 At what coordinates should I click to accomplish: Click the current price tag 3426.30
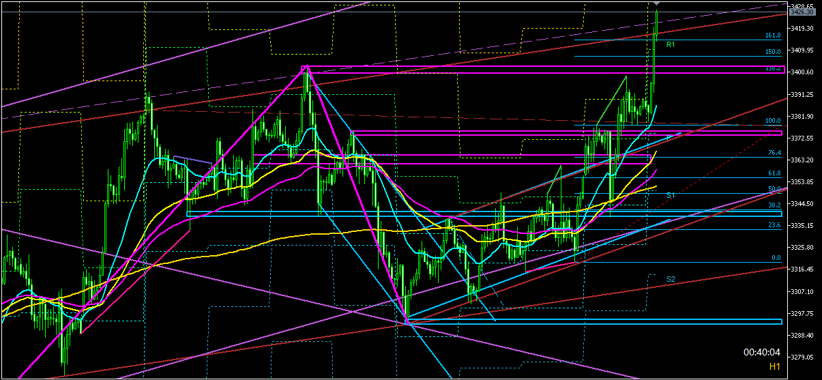[803, 12]
